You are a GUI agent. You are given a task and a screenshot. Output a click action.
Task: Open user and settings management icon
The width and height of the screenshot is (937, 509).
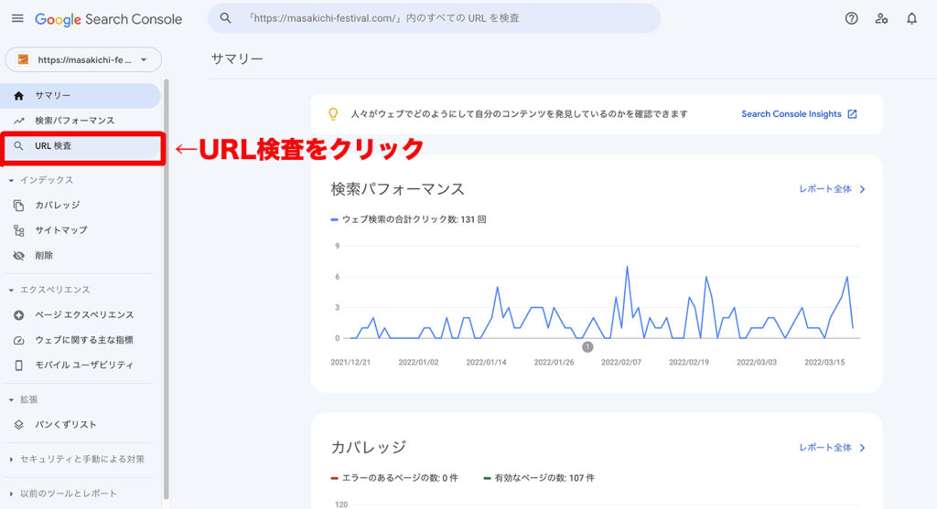pyautogui.click(x=881, y=18)
